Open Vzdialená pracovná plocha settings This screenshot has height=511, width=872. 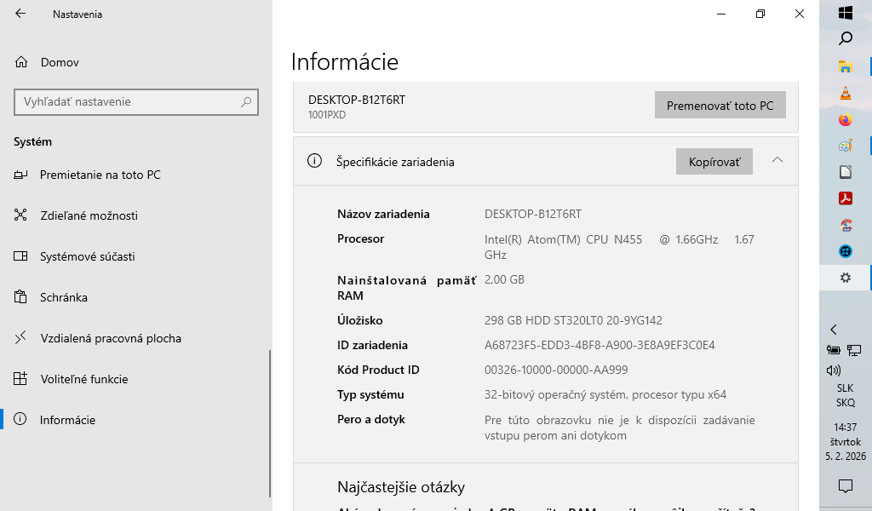[111, 338]
